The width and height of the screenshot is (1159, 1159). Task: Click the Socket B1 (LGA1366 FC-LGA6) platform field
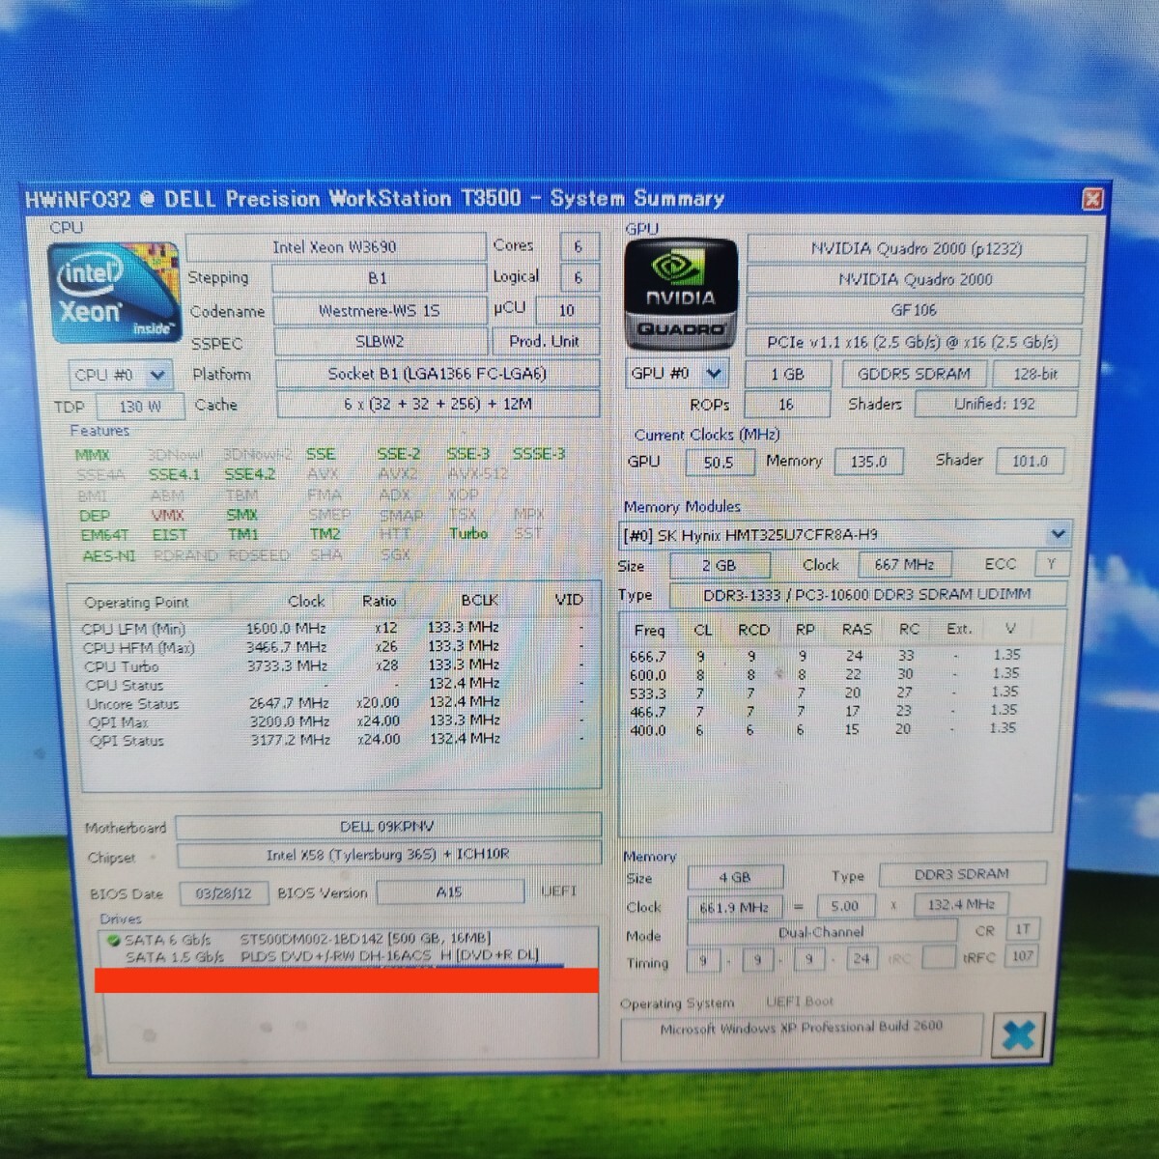[x=438, y=373]
